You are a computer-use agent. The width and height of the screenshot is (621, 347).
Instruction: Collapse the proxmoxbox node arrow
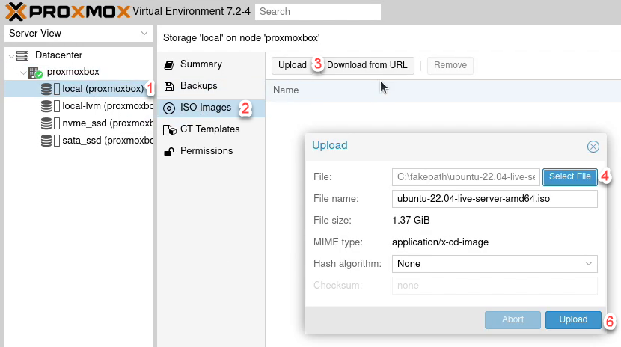point(23,73)
